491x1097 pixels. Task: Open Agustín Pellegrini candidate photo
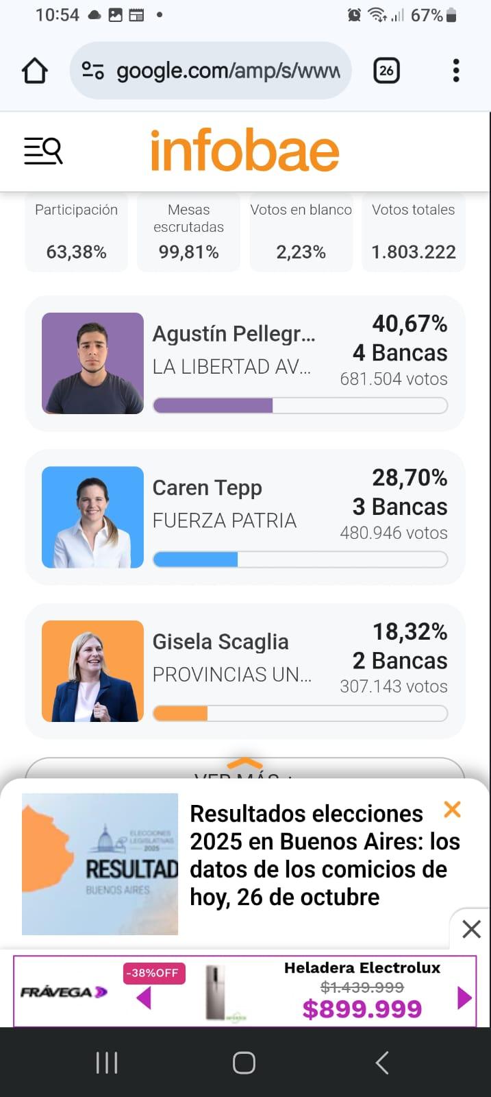92,363
